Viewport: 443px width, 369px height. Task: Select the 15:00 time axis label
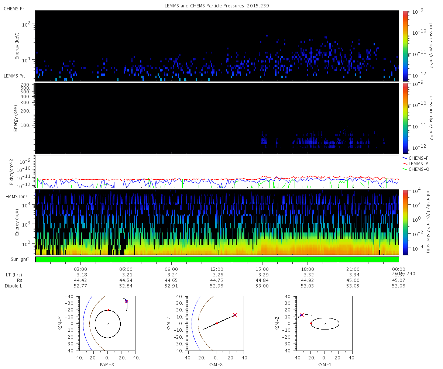pyautogui.click(x=262, y=269)
